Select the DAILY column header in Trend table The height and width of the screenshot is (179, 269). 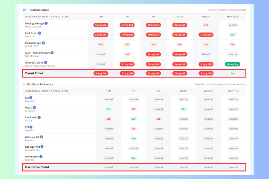(180, 17)
